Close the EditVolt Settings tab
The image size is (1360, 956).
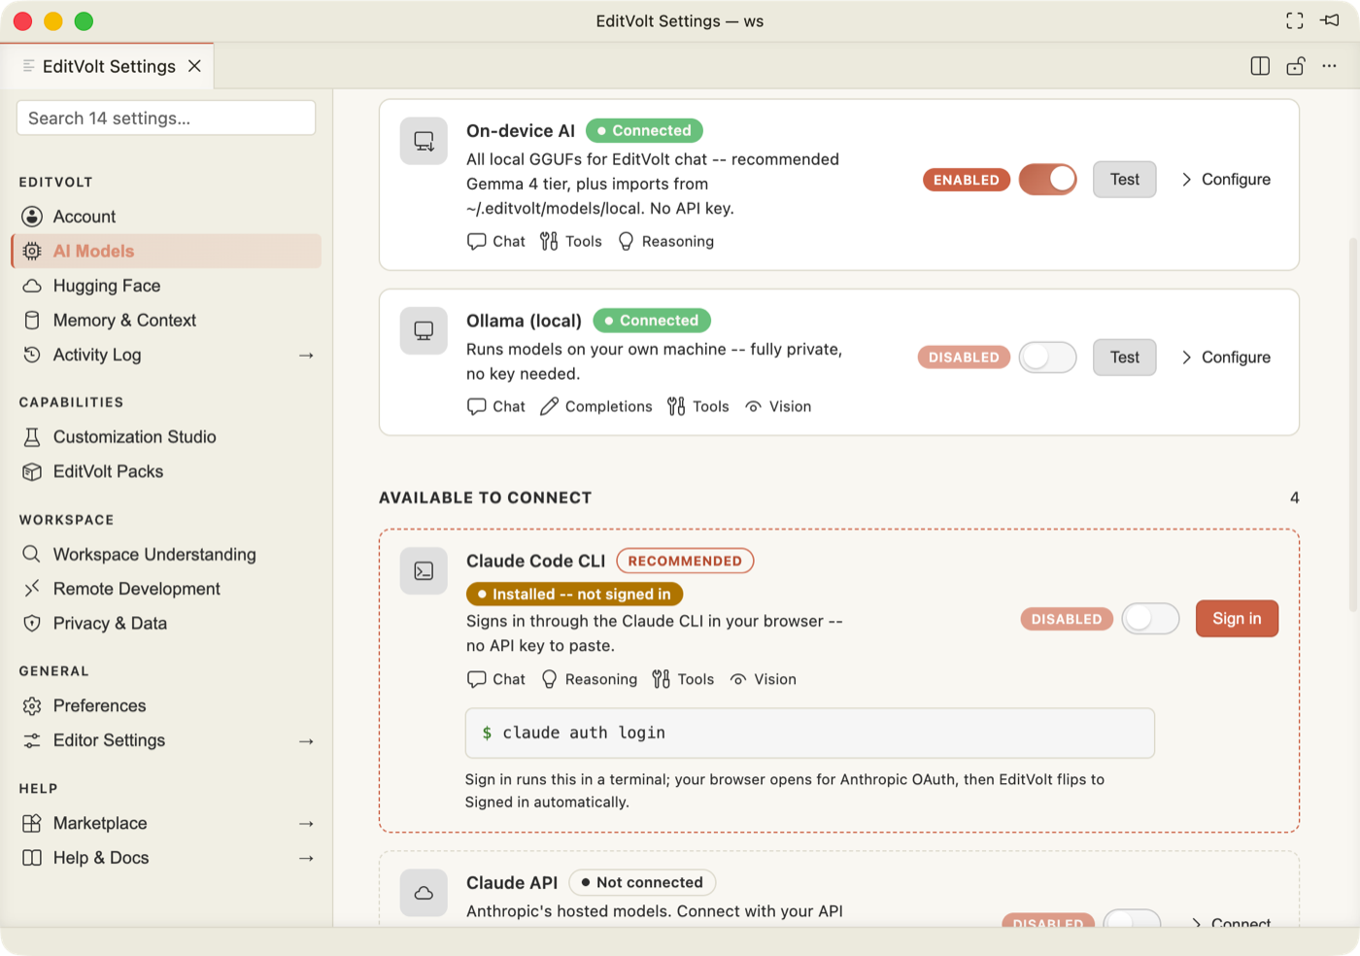194,66
